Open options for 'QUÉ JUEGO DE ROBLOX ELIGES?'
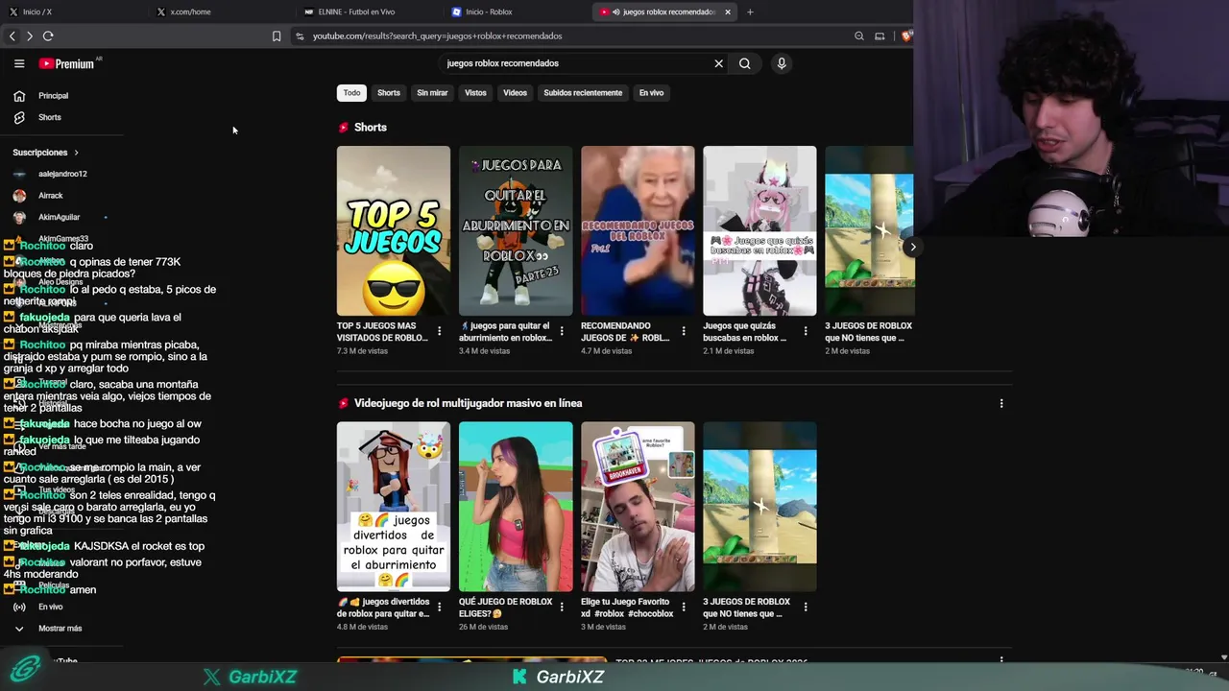This screenshot has height=691, width=1229. pos(562,608)
